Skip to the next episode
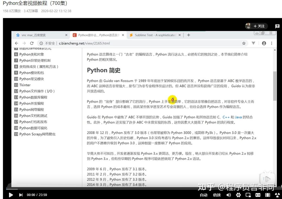 [x=21, y=195]
